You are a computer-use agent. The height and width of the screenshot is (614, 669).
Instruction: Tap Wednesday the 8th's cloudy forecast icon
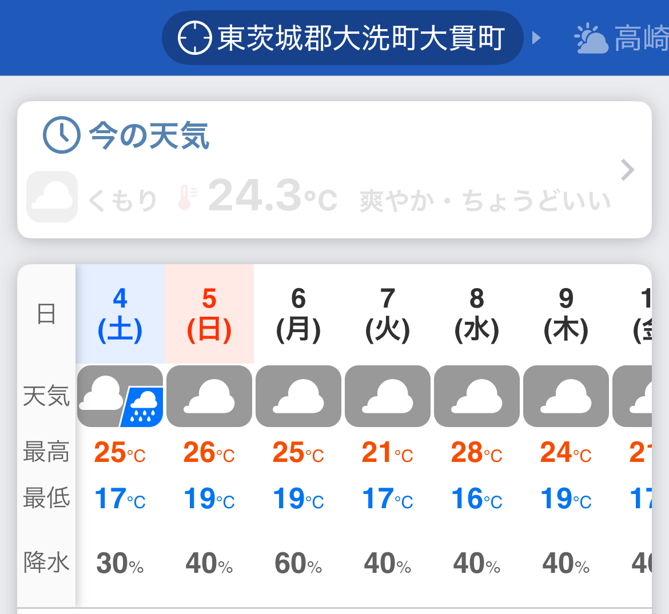point(476,396)
